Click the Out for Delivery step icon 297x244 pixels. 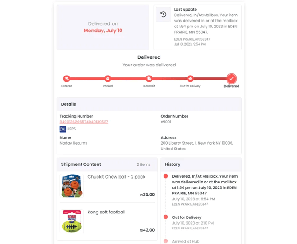[x=190, y=79]
